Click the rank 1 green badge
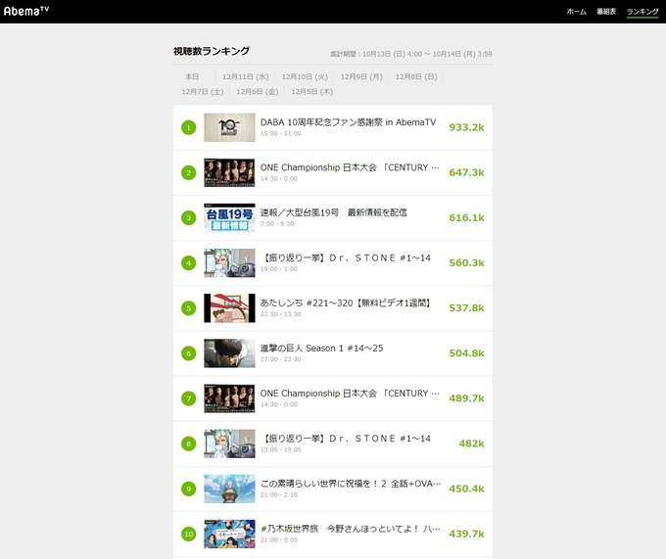The width and height of the screenshot is (666, 559). 189,127
